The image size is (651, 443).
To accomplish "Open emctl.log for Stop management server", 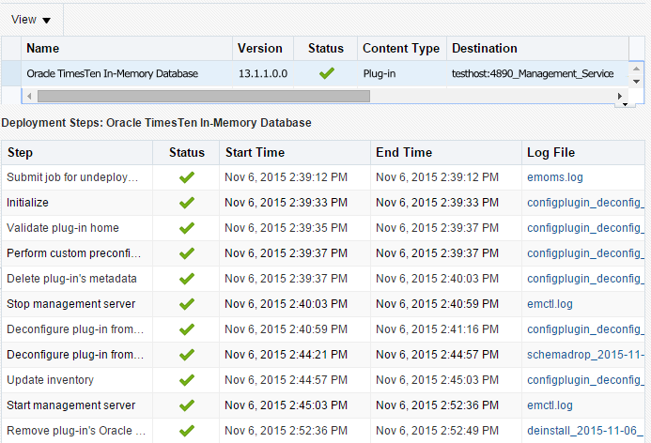I will 550,304.
